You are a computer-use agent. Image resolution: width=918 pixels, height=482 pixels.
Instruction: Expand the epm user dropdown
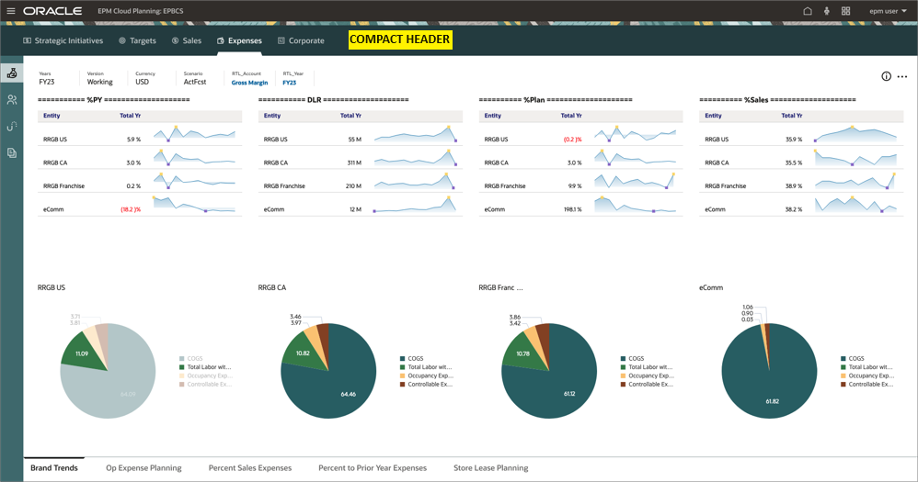tap(888, 11)
